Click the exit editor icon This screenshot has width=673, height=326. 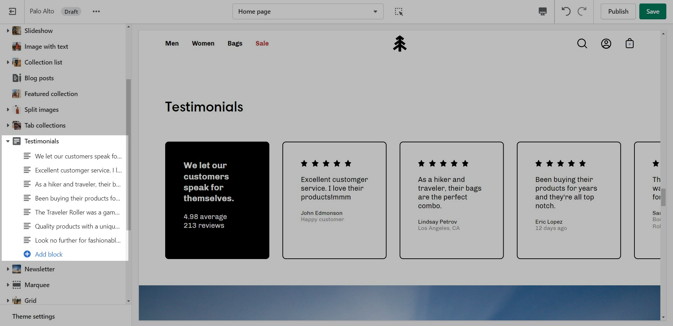[x=12, y=12]
